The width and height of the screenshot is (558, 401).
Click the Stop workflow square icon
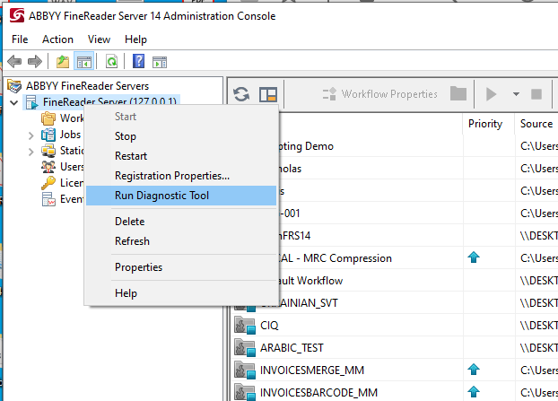click(536, 94)
